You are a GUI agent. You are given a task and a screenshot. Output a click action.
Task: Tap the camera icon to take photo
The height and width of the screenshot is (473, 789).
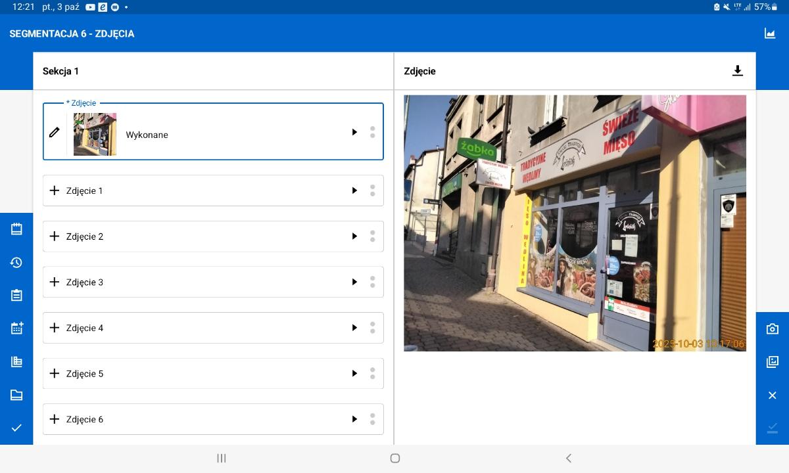(x=772, y=329)
